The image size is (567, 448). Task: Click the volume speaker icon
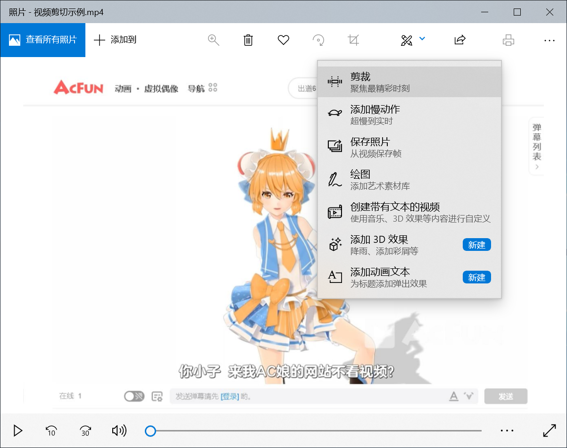(x=119, y=431)
